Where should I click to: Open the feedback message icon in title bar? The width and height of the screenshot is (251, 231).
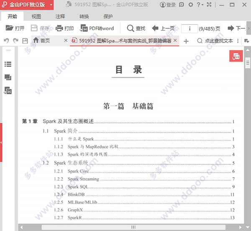[x=182, y=5]
